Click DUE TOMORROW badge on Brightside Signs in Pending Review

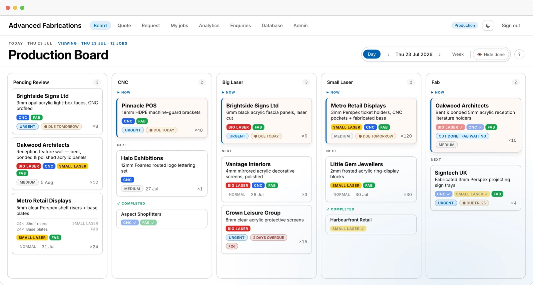tap(61, 127)
